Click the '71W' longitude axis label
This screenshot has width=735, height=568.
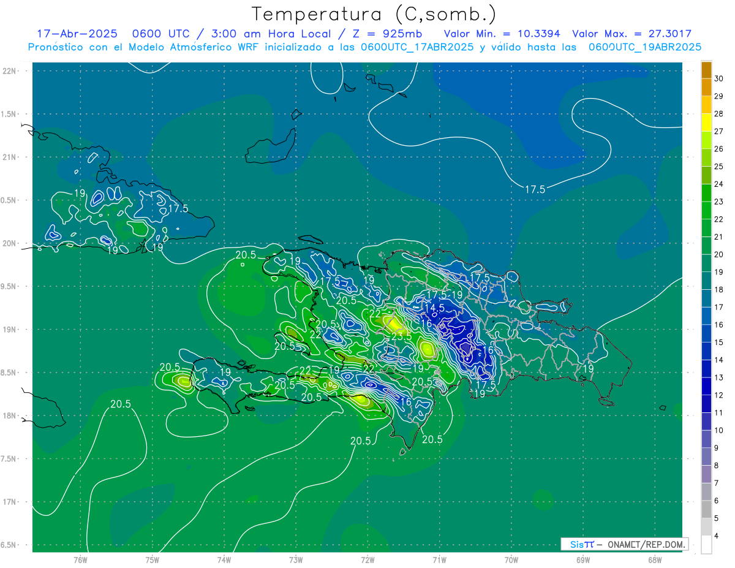(439, 559)
